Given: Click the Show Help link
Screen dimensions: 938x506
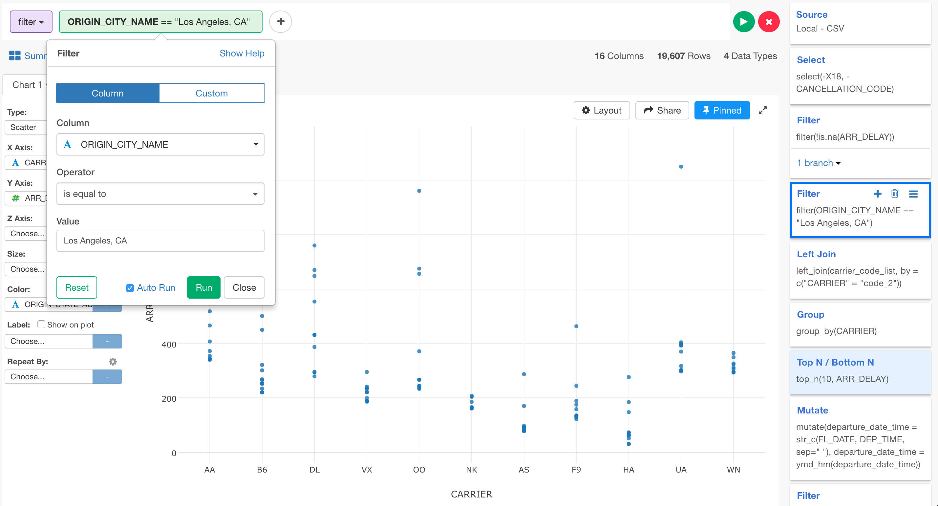Looking at the screenshot, I should [242, 53].
